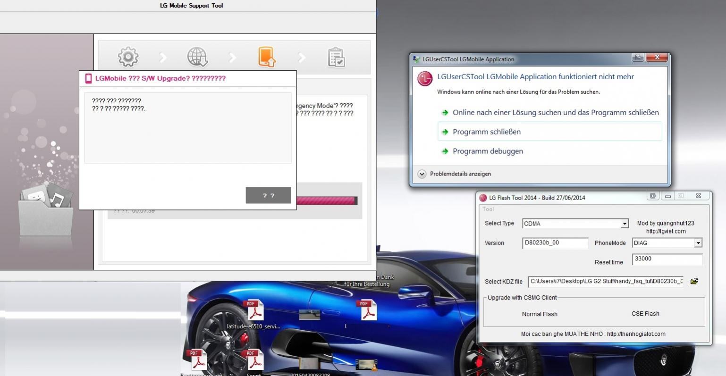Viewport: 726px width, 376px height.
Task: Click the Tool menu in Flash Tool
Action: (x=488, y=209)
